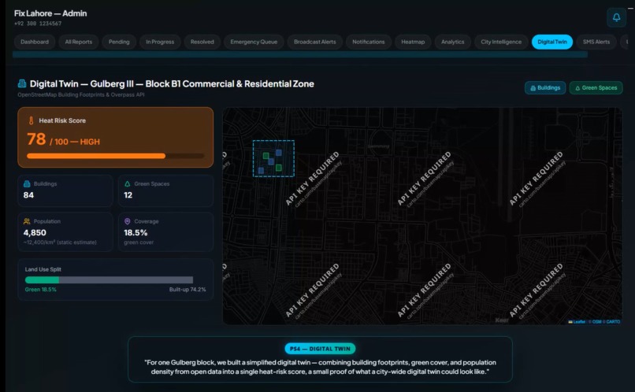
Task: Open the CARTO attribution link
Action: [x=613, y=322]
